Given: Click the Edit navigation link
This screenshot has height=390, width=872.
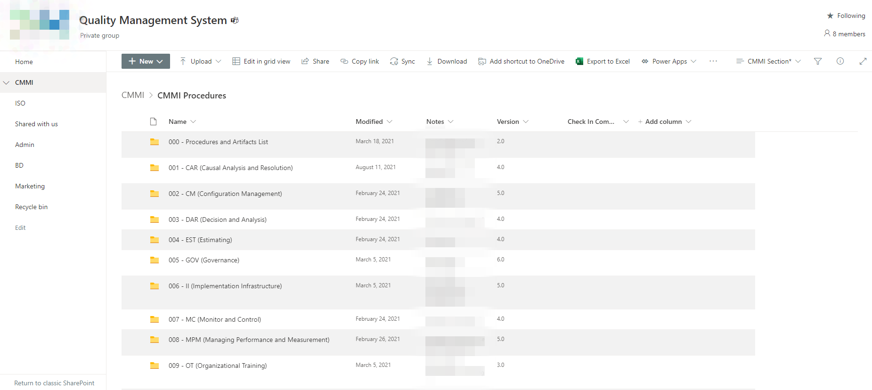Looking at the screenshot, I should point(20,227).
